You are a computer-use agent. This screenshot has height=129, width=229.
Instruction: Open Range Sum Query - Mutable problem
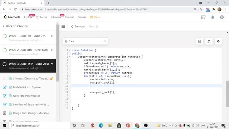click(x=31, y=113)
